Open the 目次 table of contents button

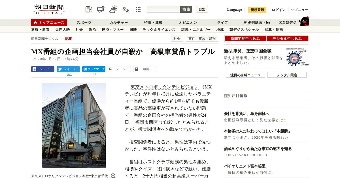click(202, 9)
